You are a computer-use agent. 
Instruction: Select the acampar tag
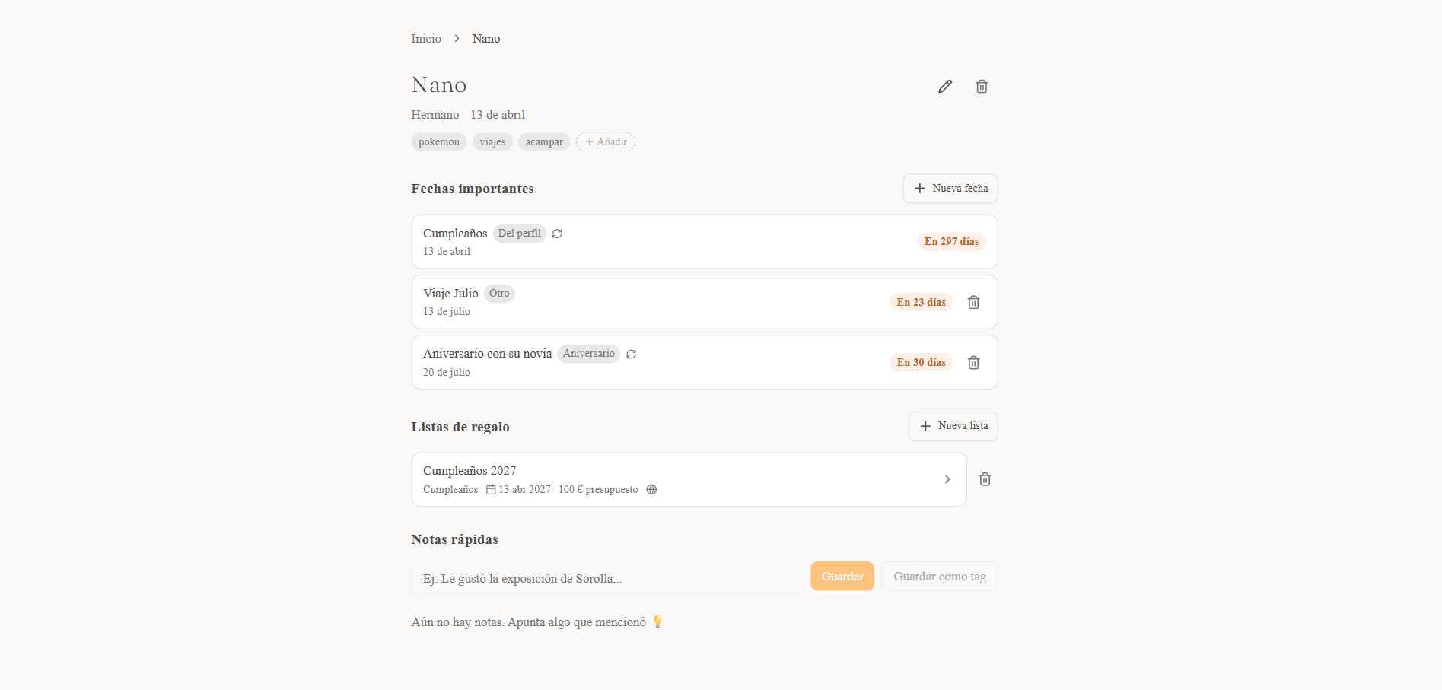tap(544, 142)
